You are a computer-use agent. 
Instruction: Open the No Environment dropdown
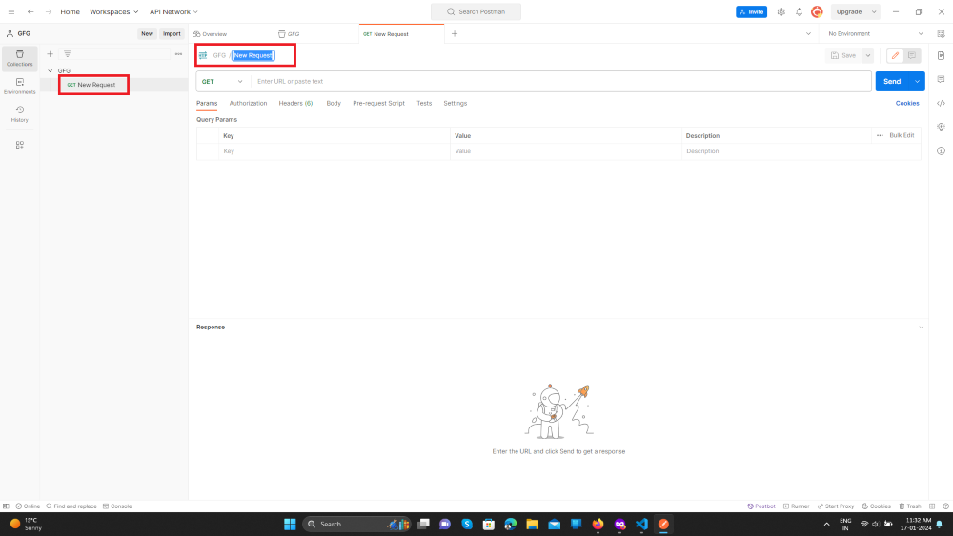tap(875, 34)
